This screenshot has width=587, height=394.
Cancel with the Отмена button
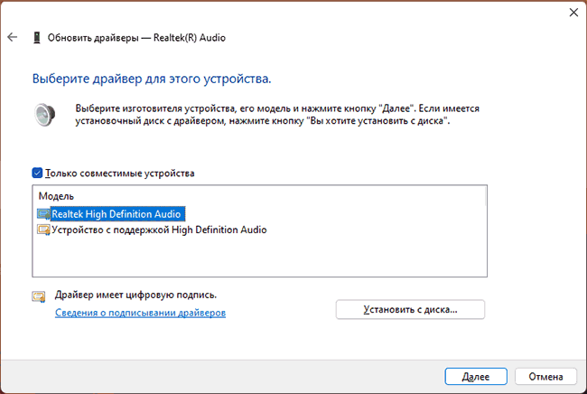coord(545,377)
